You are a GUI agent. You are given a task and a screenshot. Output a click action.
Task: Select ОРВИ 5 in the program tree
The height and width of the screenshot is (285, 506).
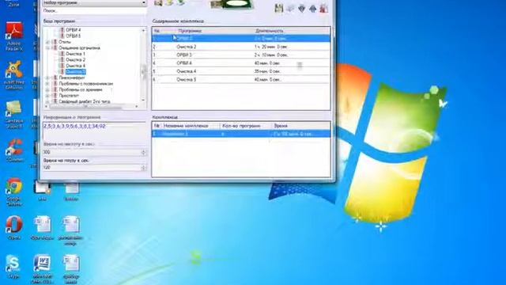(x=74, y=36)
